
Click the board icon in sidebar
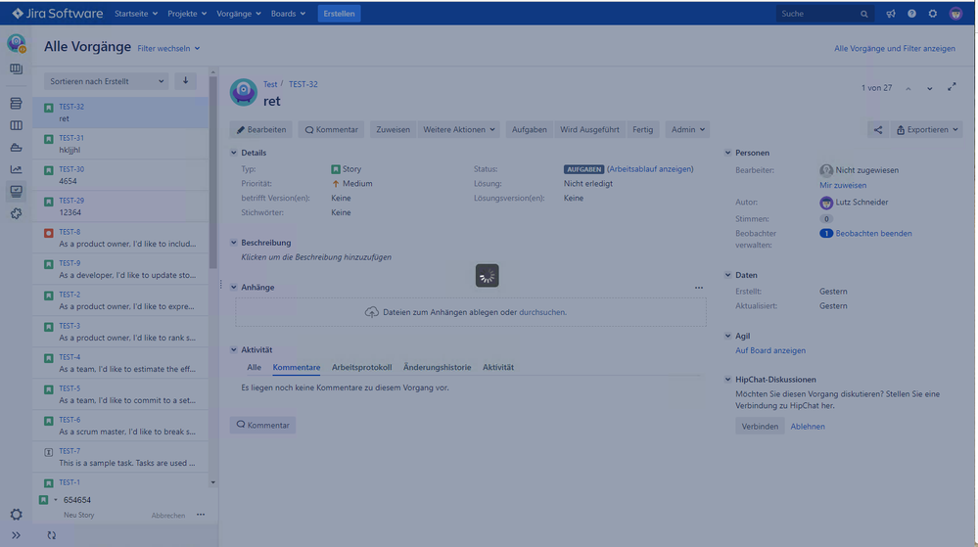(17, 69)
